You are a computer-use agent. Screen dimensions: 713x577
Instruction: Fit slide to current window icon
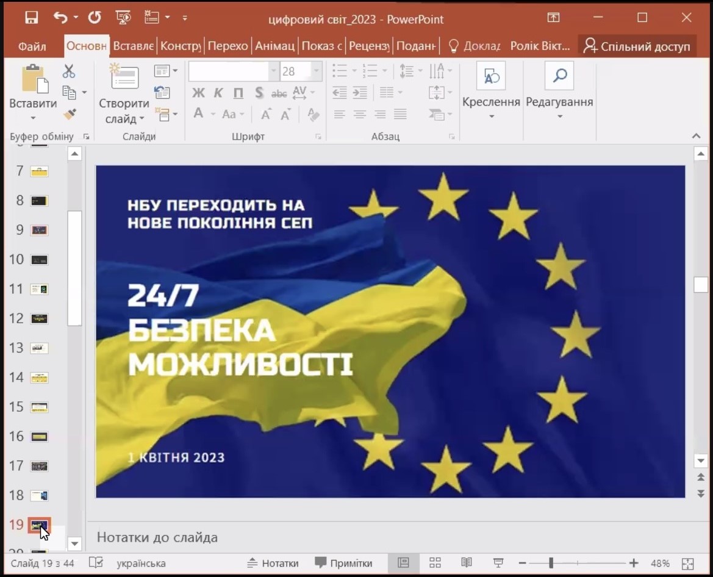[x=687, y=564]
